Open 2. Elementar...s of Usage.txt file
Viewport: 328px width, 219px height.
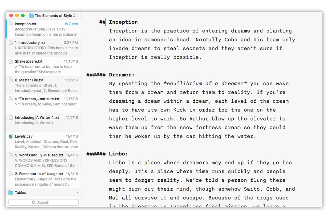[x=44, y=179]
